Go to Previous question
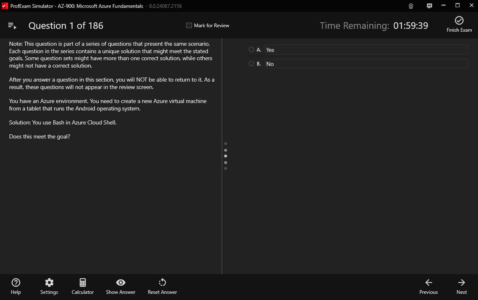 428,287
